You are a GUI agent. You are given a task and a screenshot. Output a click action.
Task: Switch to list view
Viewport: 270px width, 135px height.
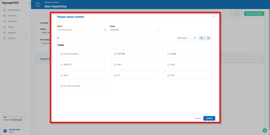click(x=208, y=38)
